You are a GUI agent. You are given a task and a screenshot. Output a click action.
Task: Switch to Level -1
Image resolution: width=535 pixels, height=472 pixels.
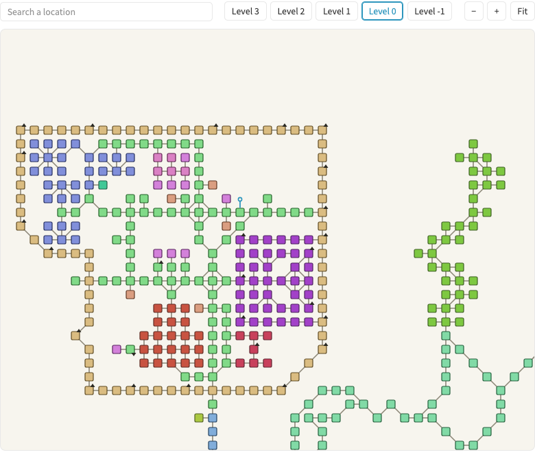pyautogui.click(x=429, y=11)
